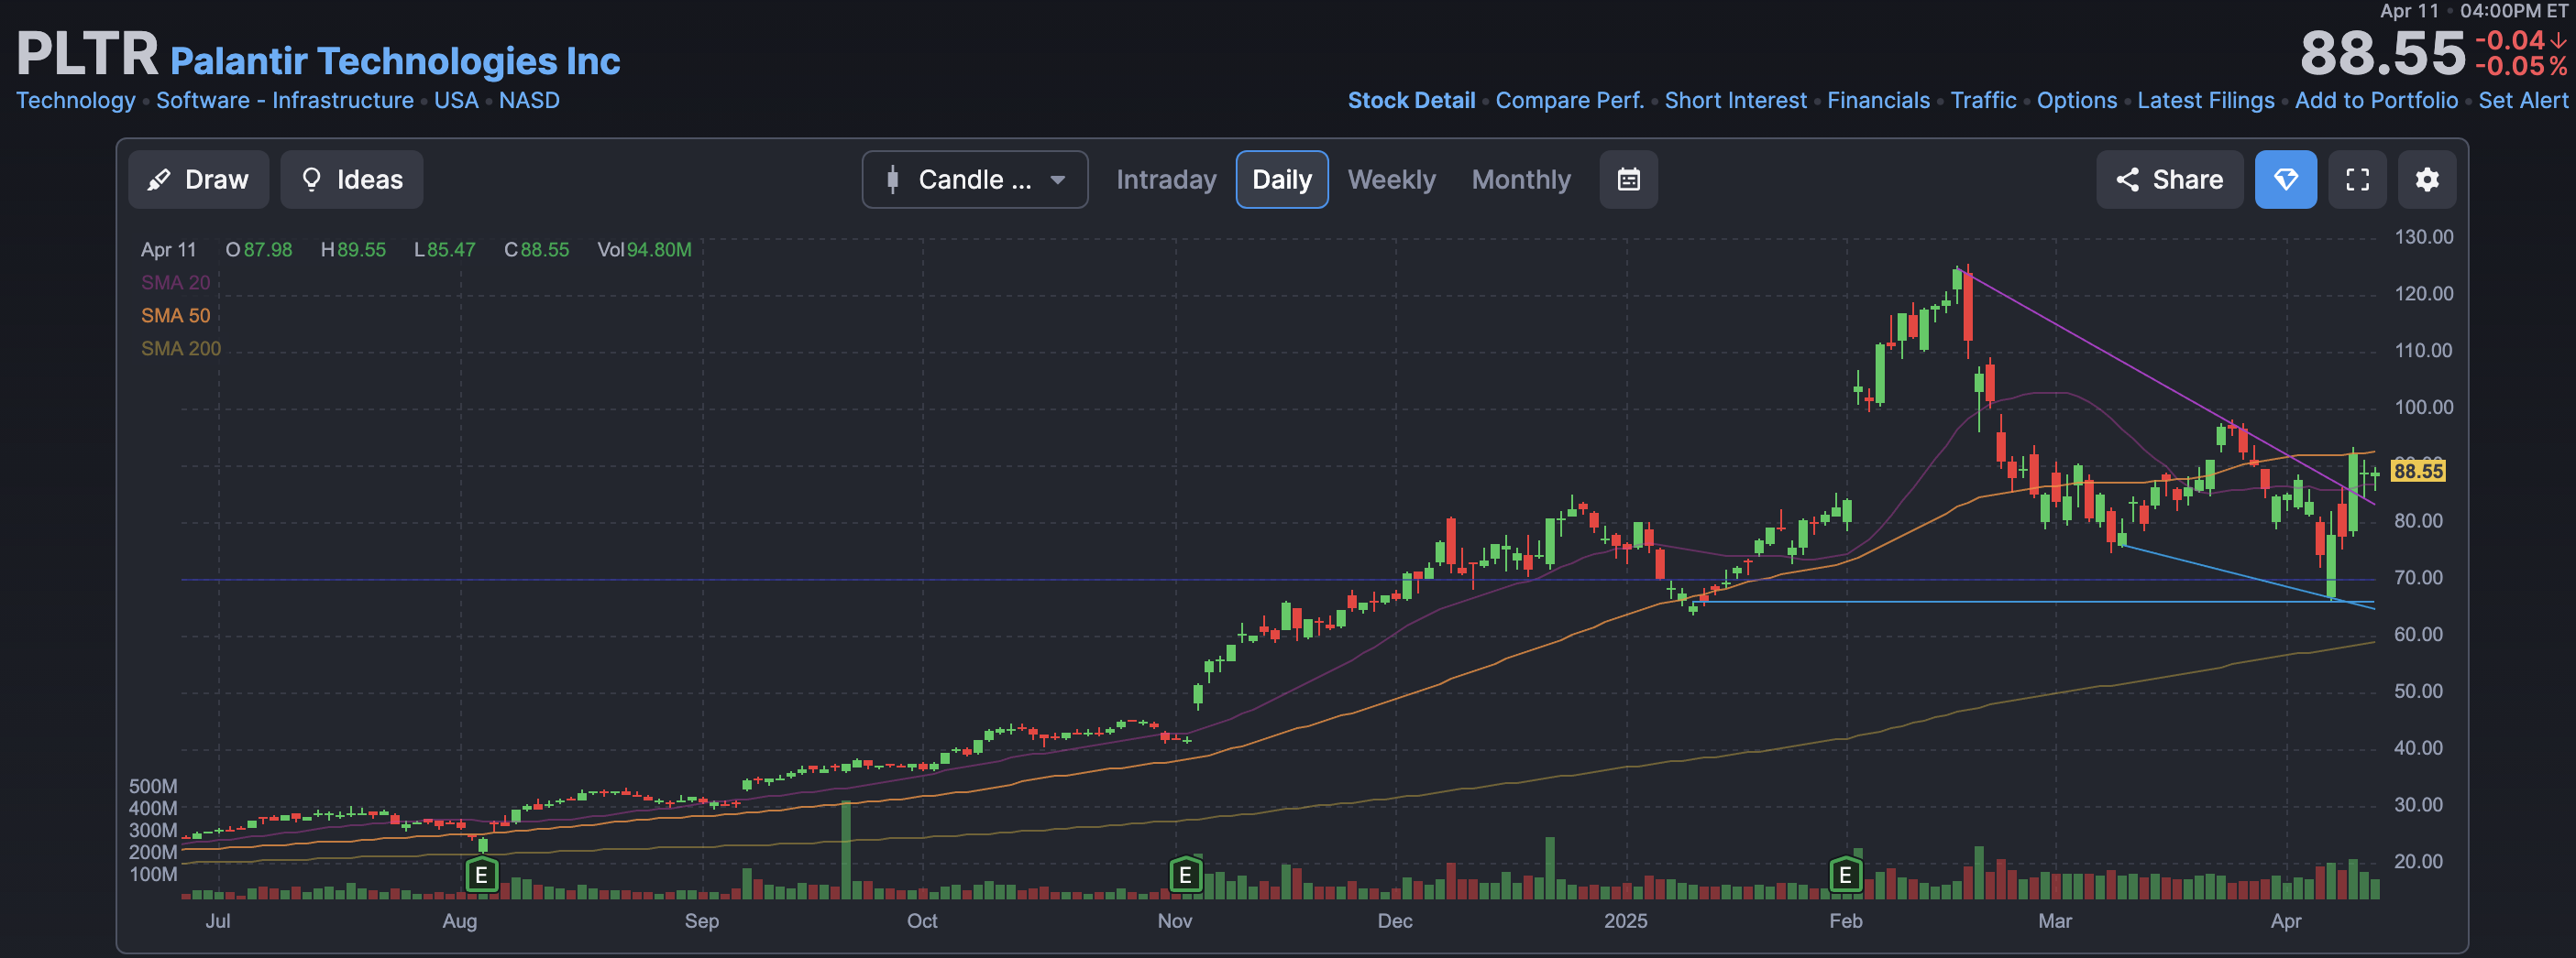Screen dimensions: 2576x958
Task: Open the Draw tool
Action: coord(198,180)
